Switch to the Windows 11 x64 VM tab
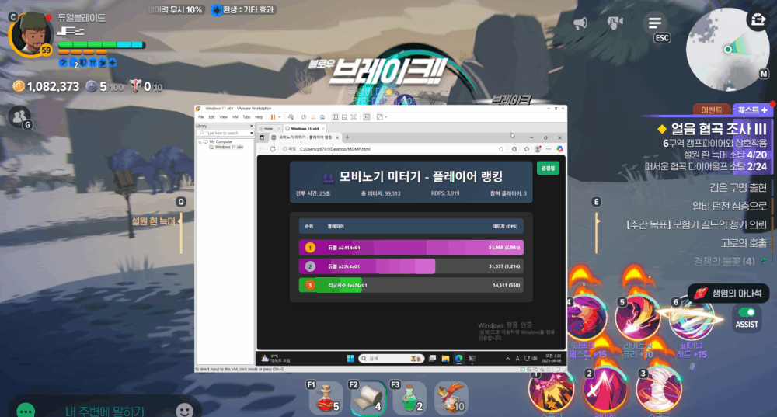 coord(305,128)
